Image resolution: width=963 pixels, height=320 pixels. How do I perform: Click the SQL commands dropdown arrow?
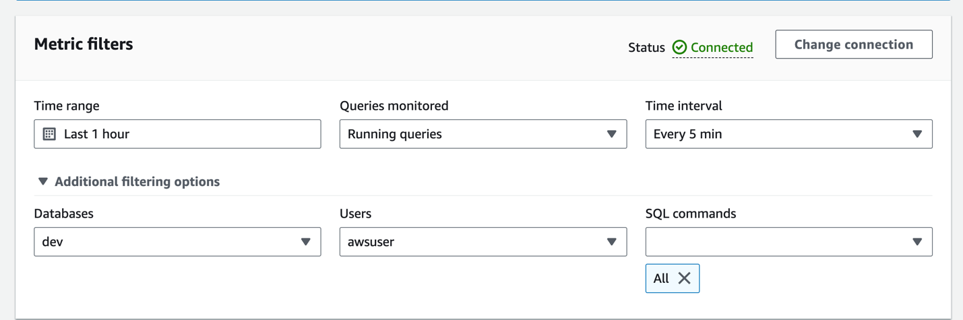917,242
